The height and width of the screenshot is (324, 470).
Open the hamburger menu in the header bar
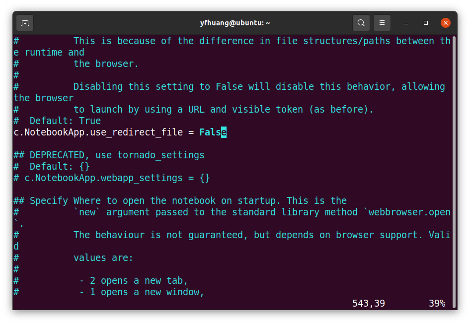381,22
